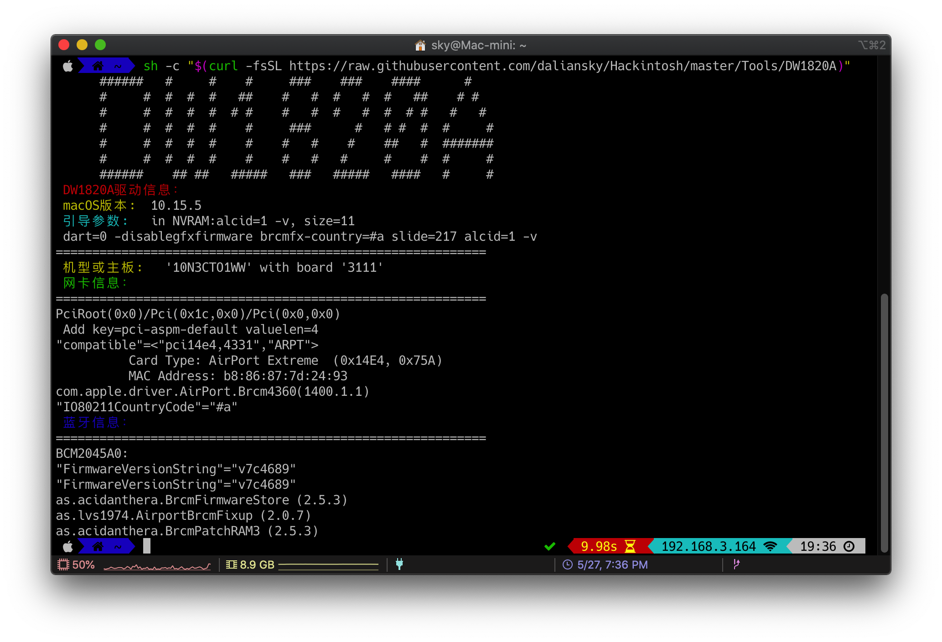942x642 pixels.
Task: Click the githubusercontent URL in the command line
Action: (x=563, y=66)
